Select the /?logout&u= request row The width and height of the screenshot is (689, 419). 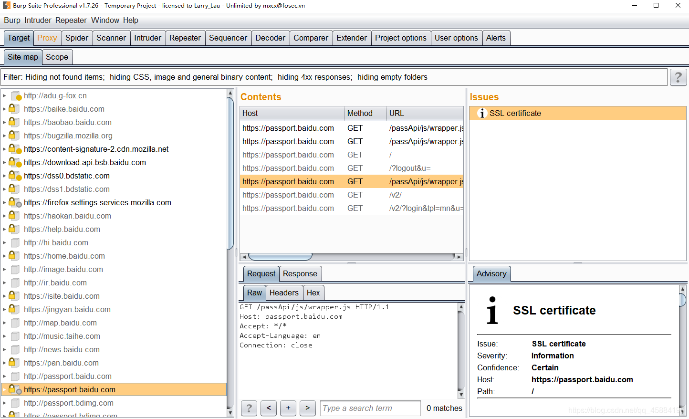(352, 168)
